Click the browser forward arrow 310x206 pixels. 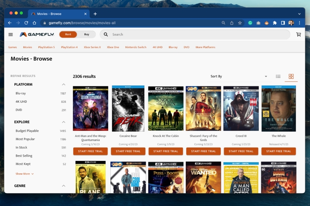tap(18, 23)
